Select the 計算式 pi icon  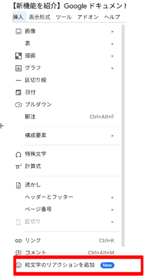[18, 167]
